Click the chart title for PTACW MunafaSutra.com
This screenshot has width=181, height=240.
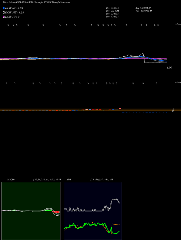tap(37, 2)
